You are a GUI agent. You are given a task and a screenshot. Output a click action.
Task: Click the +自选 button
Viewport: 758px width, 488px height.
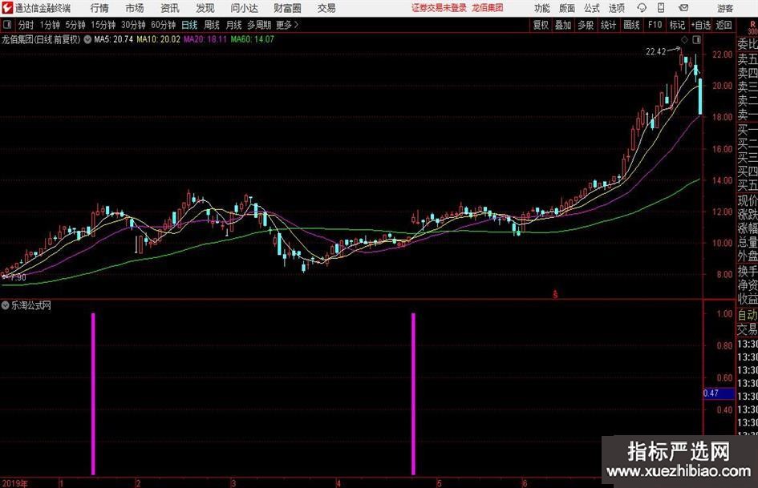coord(700,25)
